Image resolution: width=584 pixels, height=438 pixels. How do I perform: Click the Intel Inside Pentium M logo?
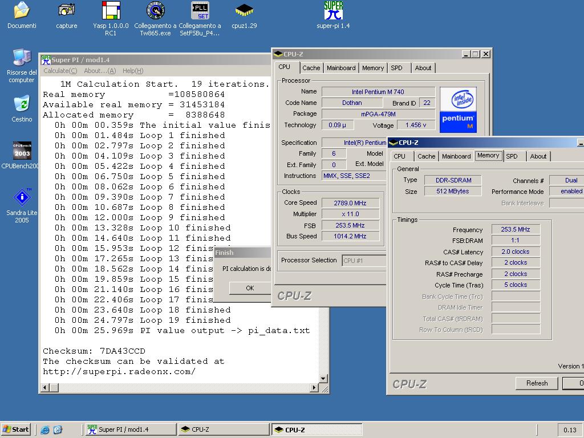[x=458, y=110]
